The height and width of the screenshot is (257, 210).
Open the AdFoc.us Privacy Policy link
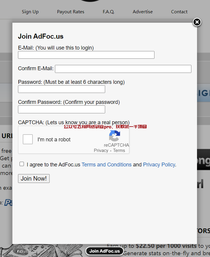coord(159,165)
